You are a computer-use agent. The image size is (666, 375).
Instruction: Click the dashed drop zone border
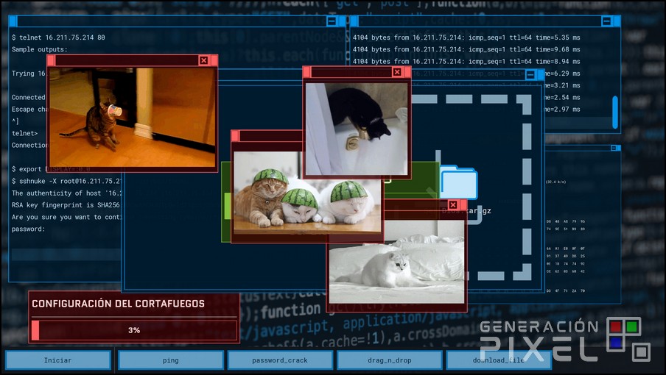click(x=526, y=184)
